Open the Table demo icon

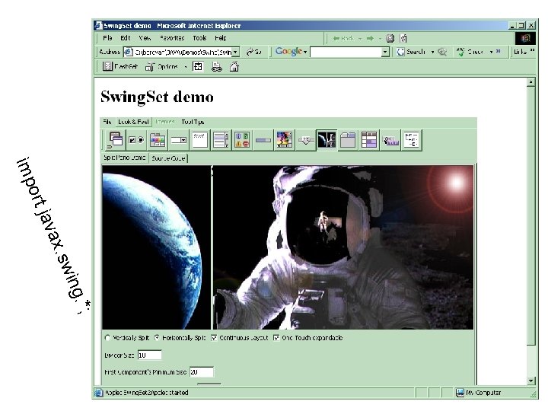tap(369, 140)
